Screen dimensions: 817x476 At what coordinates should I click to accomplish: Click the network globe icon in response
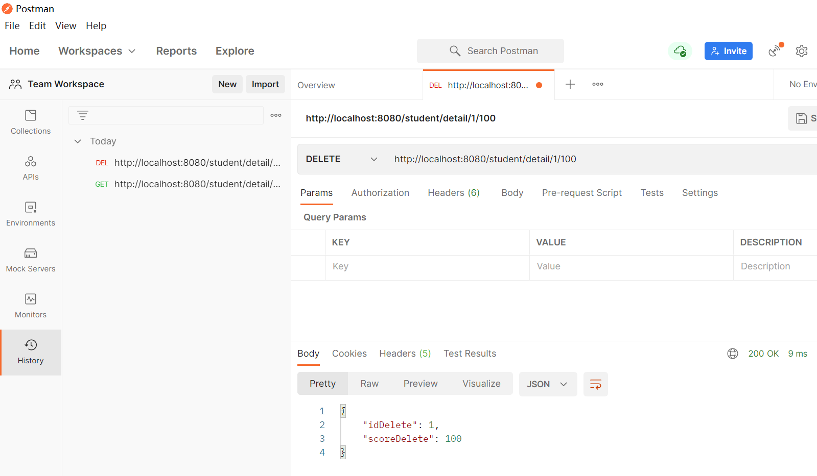tap(733, 354)
